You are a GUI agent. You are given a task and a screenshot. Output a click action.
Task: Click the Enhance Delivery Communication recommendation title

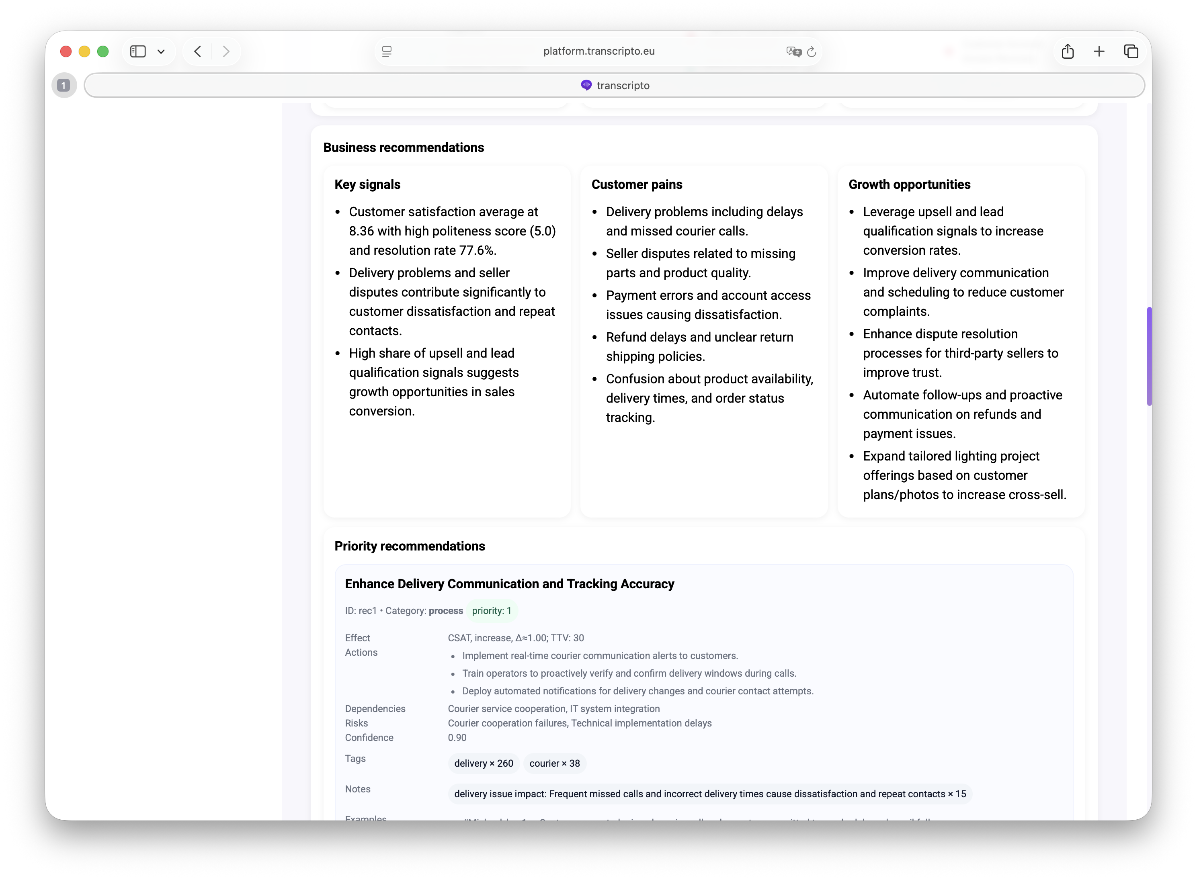click(509, 583)
